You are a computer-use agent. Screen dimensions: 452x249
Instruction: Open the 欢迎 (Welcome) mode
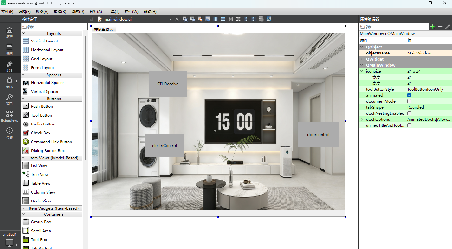click(10, 32)
